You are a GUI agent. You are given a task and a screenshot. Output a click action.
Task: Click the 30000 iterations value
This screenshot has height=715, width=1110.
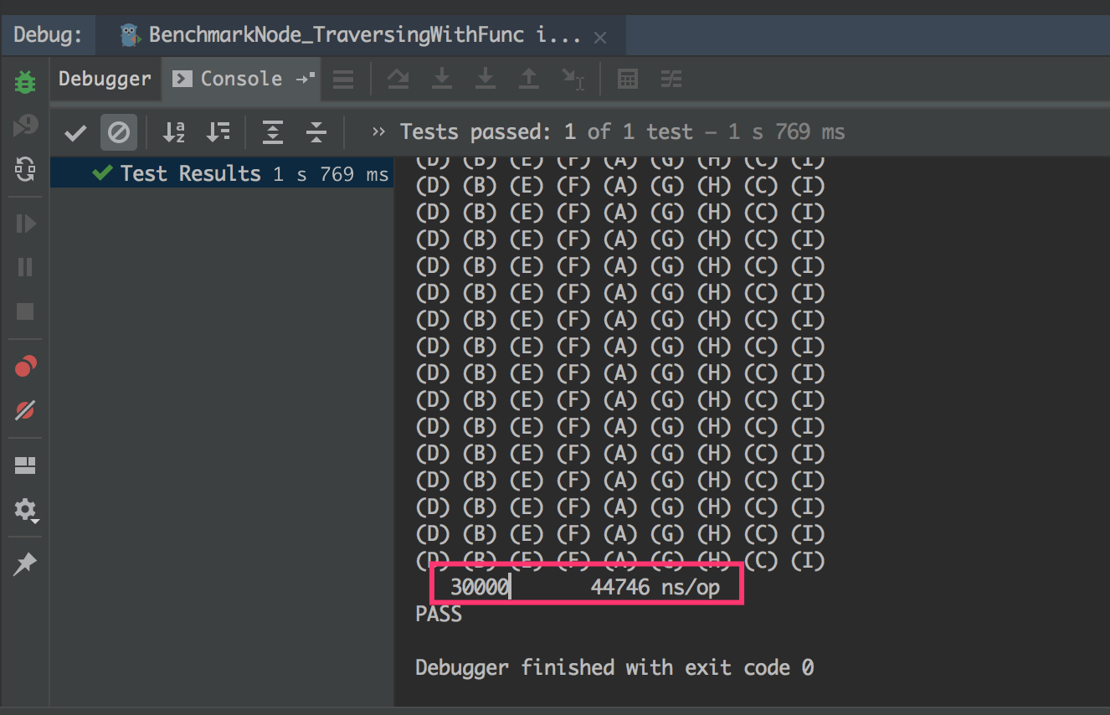(480, 587)
